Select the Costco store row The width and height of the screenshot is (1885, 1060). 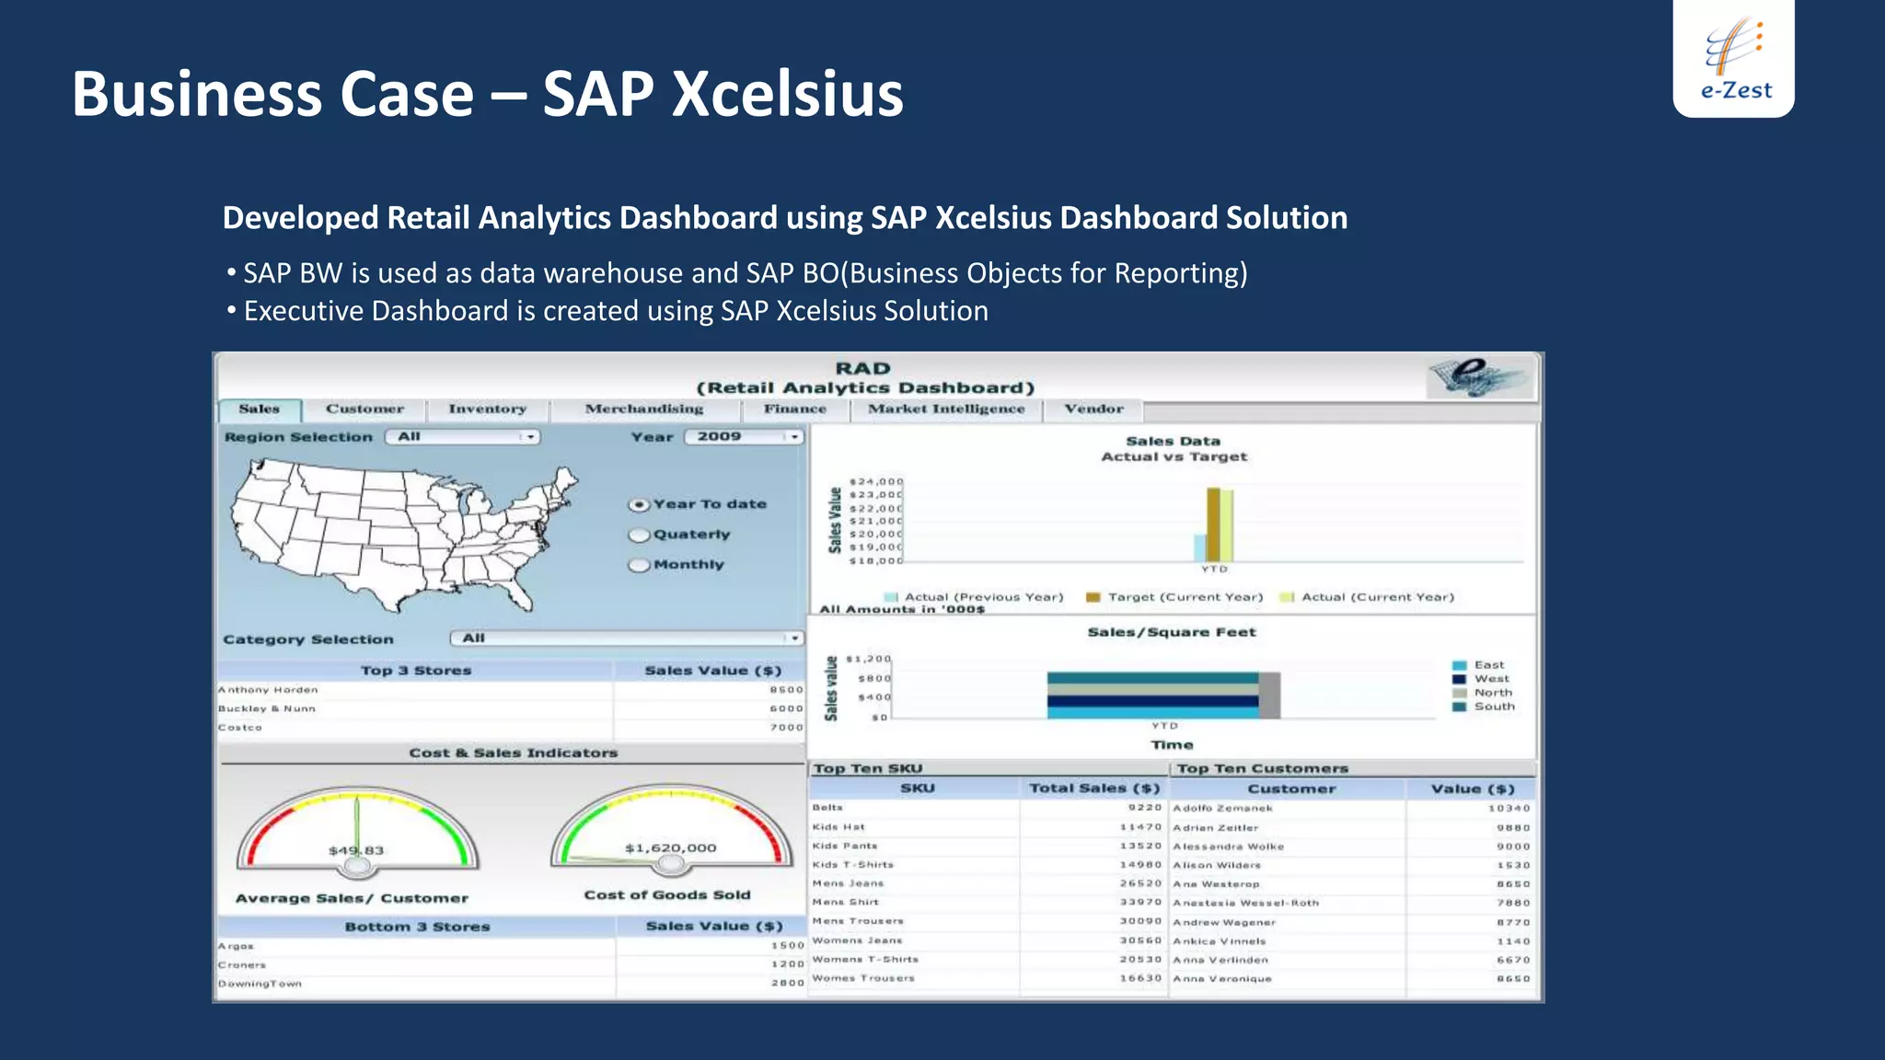[511, 728]
